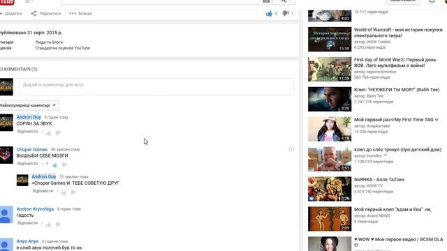The image size is (447, 251).
Task: Open Мой первый раз My First Time TAG title
Action: click(x=396, y=119)
